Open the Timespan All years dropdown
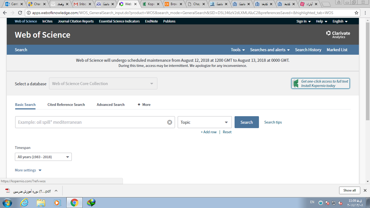The image size is (370, 208). click(43, 157)
